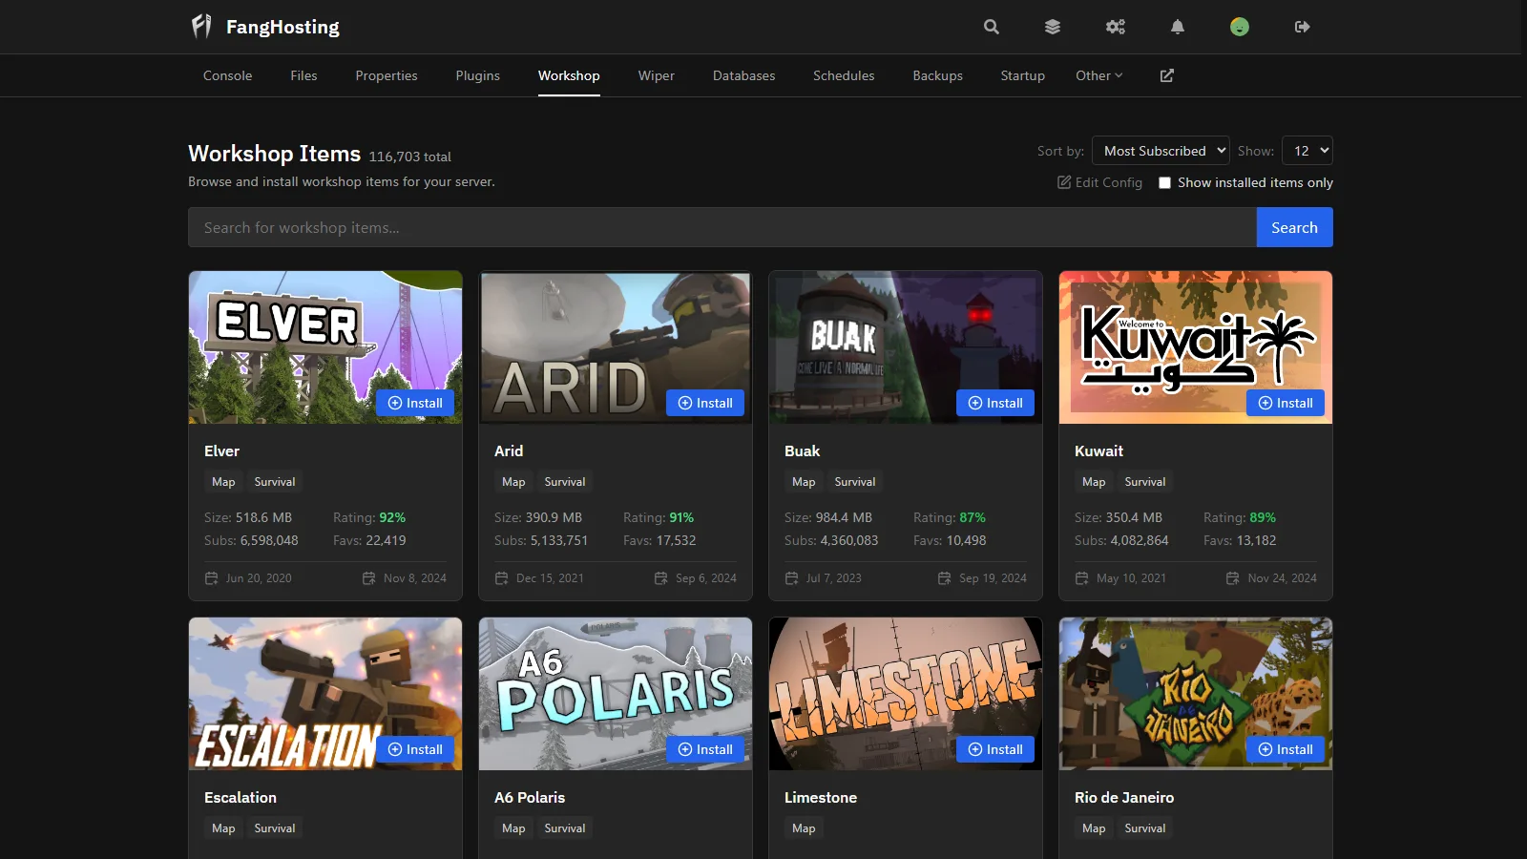Open the servers stack icon in header
The height and width of the screenshot is (859, 1527).
pos(1053,27)
